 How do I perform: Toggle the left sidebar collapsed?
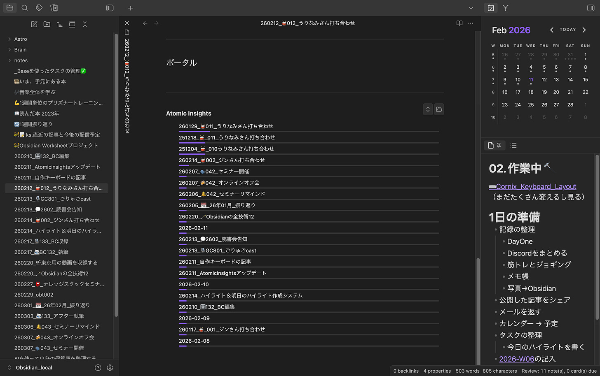tap(109, 8)
